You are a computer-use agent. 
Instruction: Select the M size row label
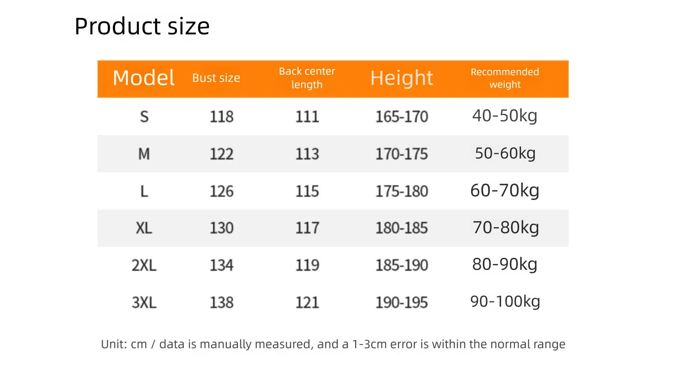144,154
